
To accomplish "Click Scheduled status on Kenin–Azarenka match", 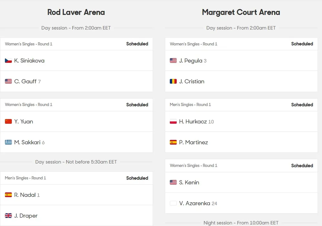I will [x=302, y=166].
